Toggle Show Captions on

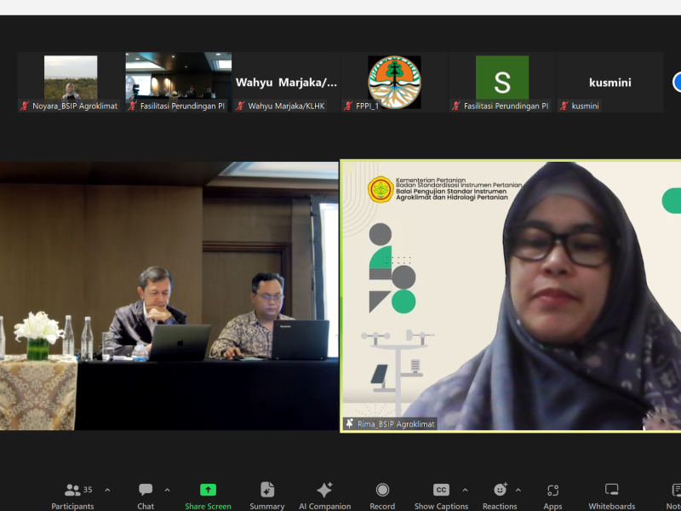441,495
